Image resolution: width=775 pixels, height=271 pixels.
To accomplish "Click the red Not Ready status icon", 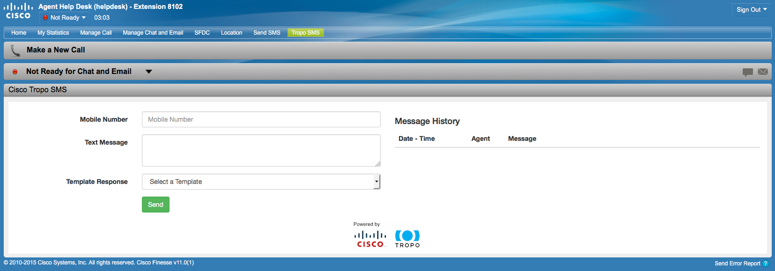I will 45,18.
